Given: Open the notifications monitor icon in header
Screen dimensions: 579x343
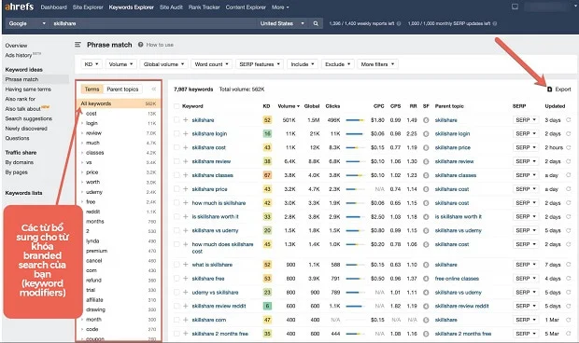Looking at the screenshot, I should click(515, 7).
